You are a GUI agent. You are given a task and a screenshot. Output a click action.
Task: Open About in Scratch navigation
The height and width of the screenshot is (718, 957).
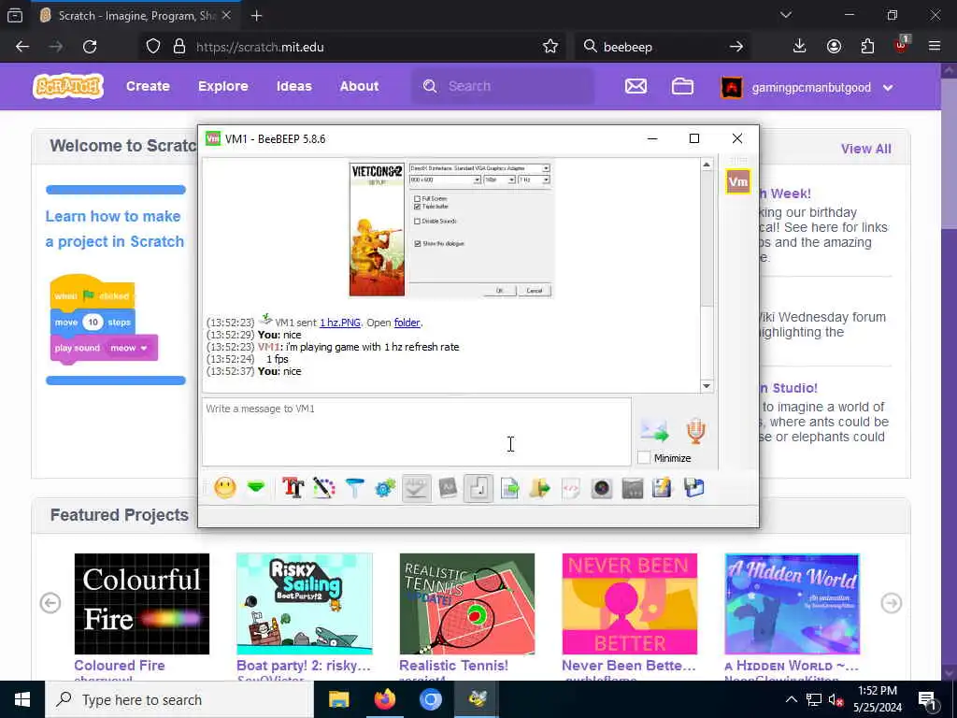coord(359,86)
